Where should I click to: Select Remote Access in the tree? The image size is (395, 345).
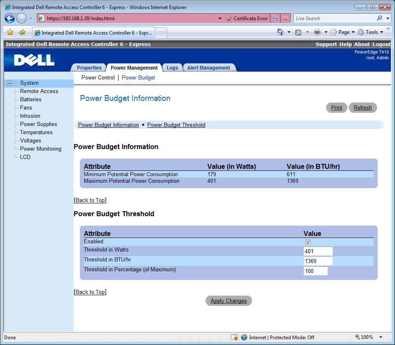click(x=39, y=91)
